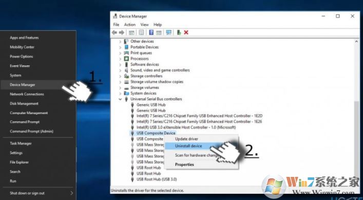The height and width of the screenshot is (200, 363).
Task: Select the Intel USB 3.0 eXtensible Host Controller
Action: 186,127
